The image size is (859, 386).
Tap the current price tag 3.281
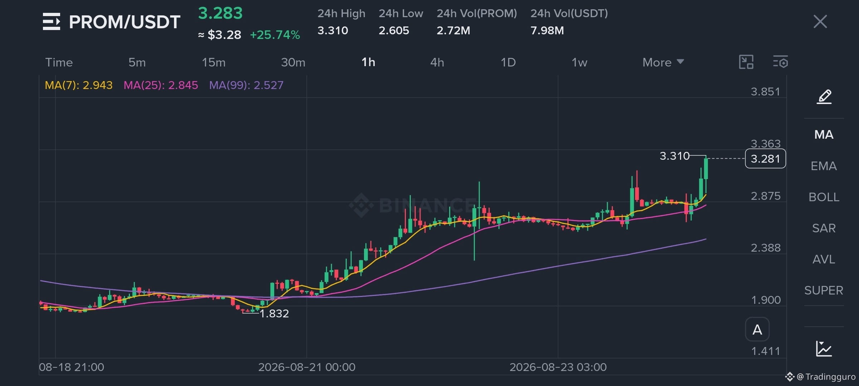click(765, 159)
